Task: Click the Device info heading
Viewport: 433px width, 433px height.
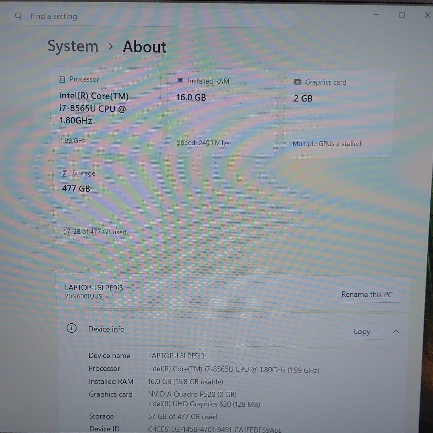Action: [x=106, y=329]
